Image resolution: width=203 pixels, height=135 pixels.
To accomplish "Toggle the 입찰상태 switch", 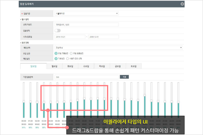I will pos(58,31).
